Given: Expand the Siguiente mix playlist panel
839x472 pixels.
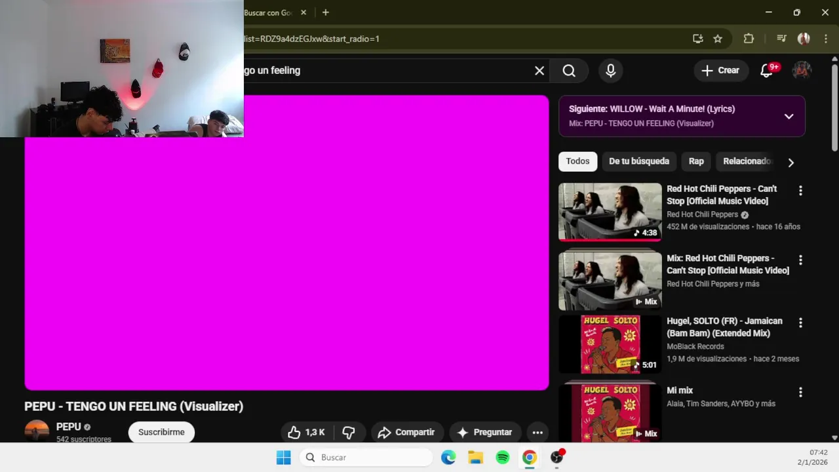Looking at the screenshot, I should tap(789, 116).
